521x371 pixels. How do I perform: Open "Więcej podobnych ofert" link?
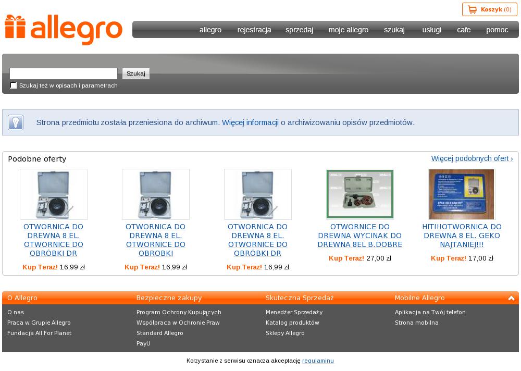pyautogui.click(x=472, y=158)
